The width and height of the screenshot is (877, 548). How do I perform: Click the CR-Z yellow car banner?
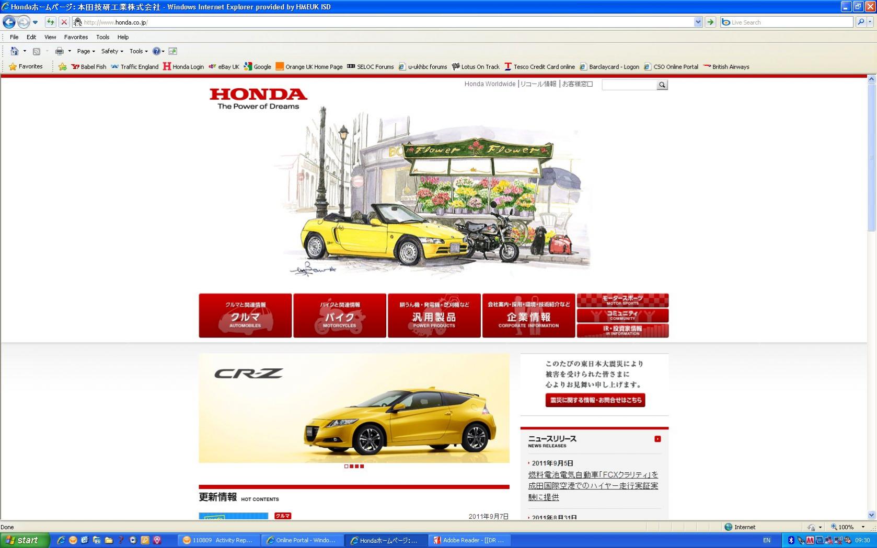[x=354, y=408]
